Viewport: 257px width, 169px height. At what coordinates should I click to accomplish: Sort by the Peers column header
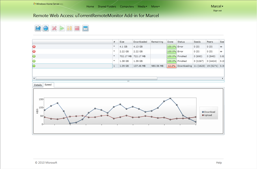pos(212,42)
